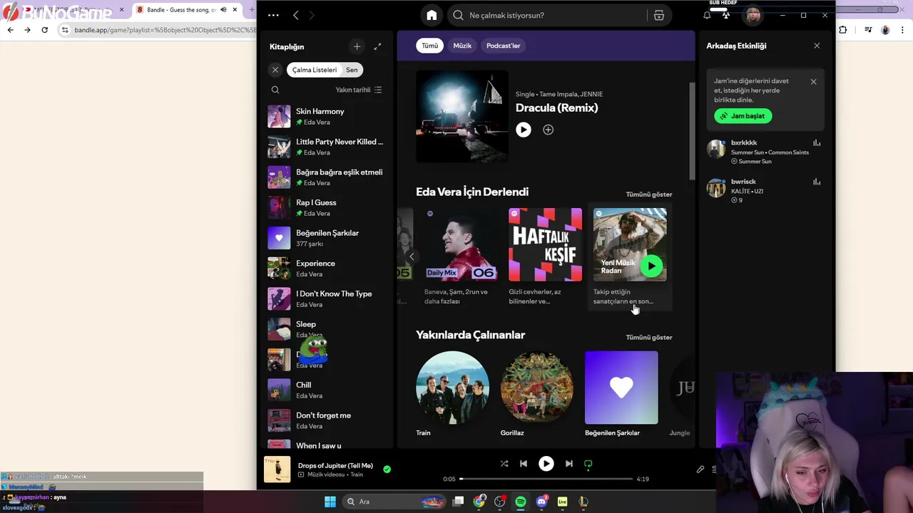Viewport: 913px width, 513px height.
Task: Open the Windows Start menu
Action: point(330,502)
